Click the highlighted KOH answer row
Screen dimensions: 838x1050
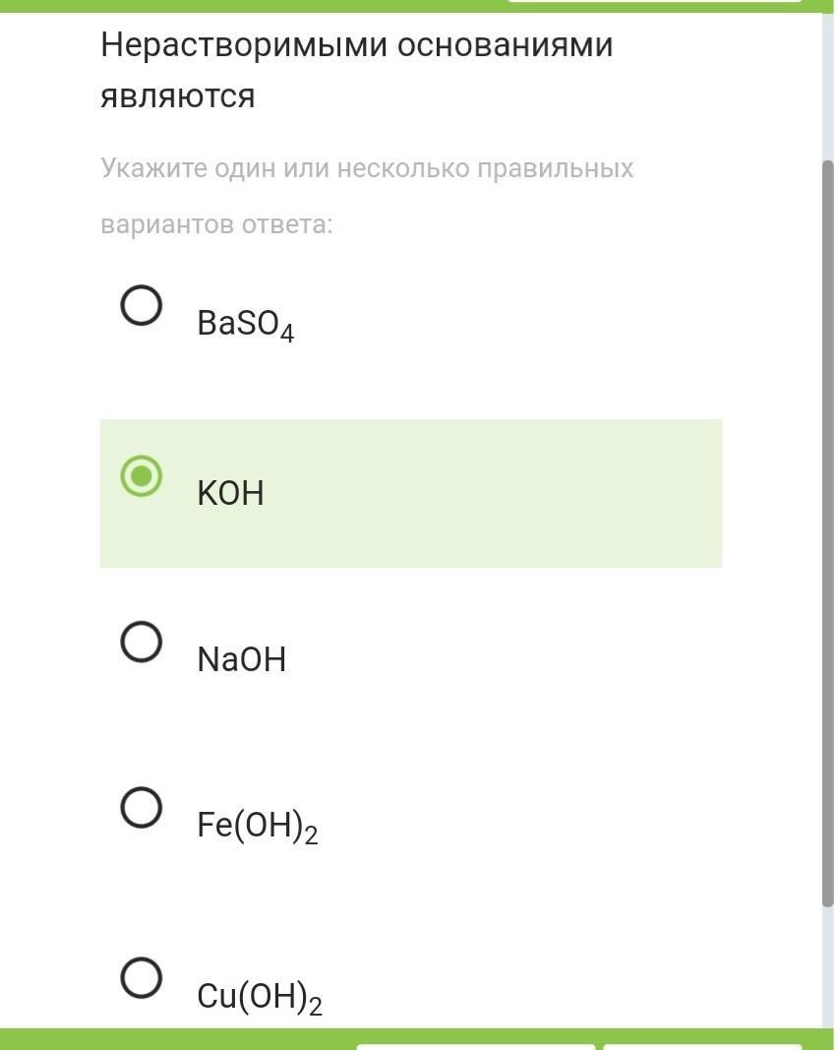coord(410,494)
